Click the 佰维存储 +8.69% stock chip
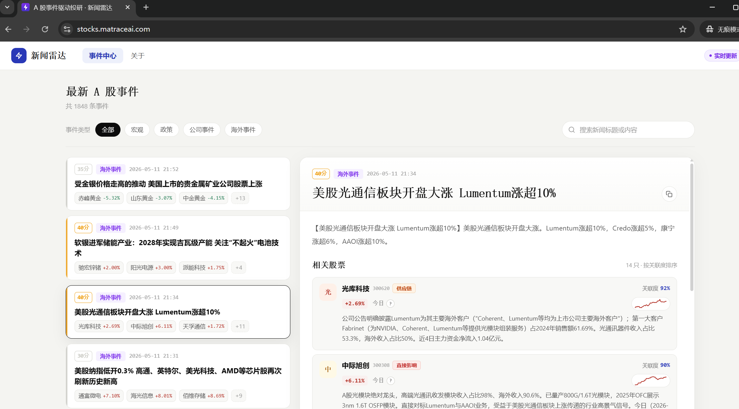 pos(204,396)
